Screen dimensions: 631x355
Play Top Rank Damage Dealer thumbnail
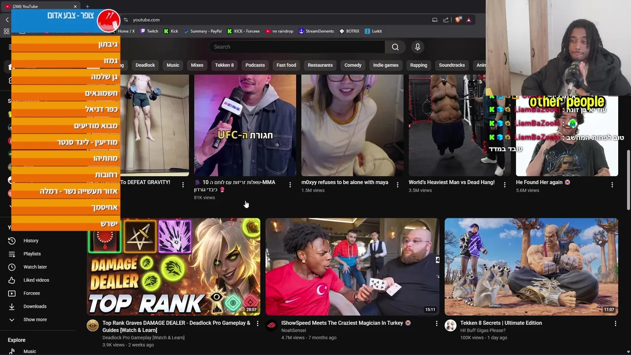pyautogui.click(x=174, y=267)
